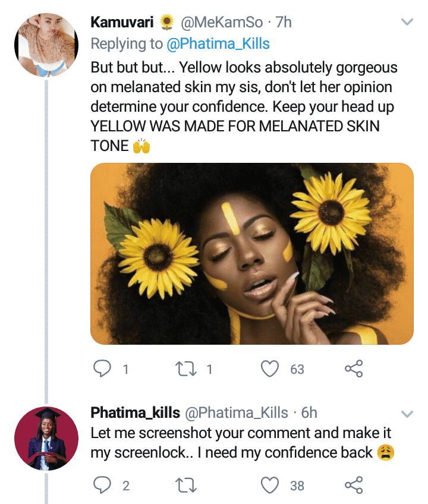Expand options menu on Phatima_kills' tweet
The image size is (428, 504).
click(407, 413)
